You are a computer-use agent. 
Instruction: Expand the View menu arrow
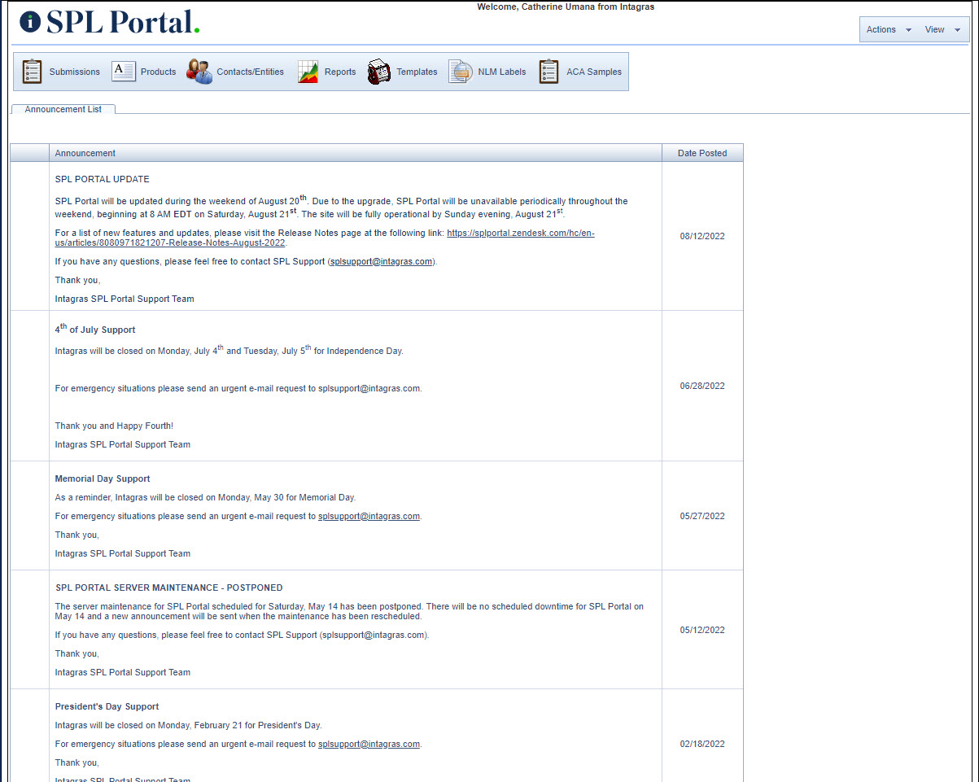point(957,30)
